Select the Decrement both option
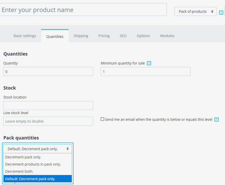The height and width of the screenshot is (185, 225). [19, 171]
